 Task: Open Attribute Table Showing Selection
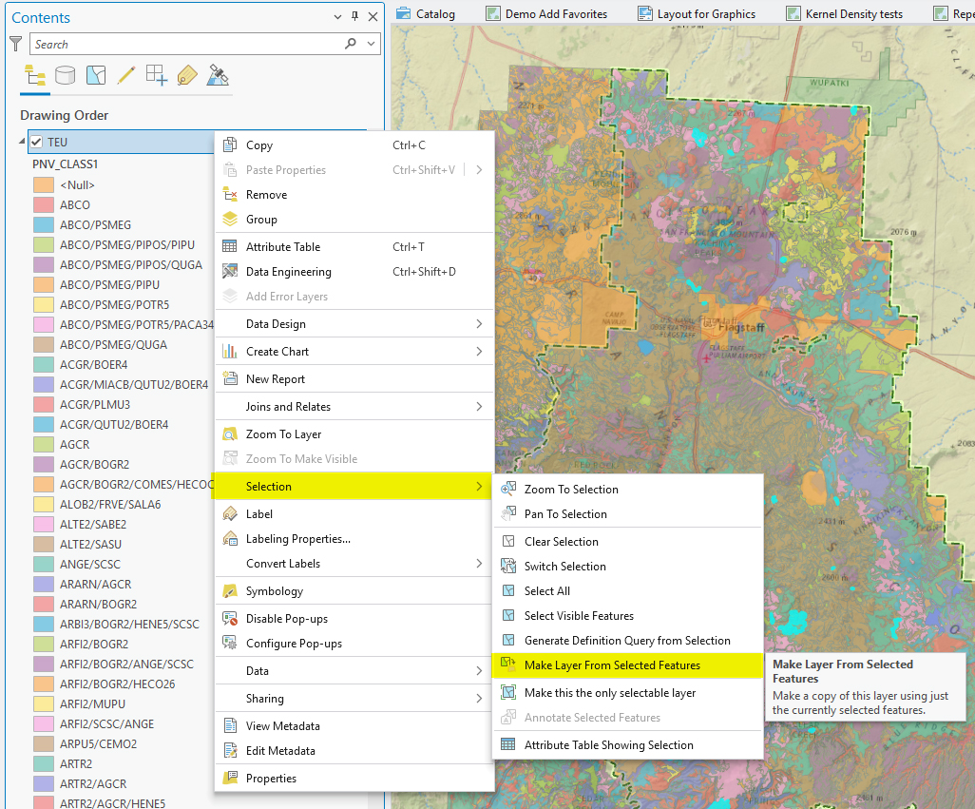[627, 745]
